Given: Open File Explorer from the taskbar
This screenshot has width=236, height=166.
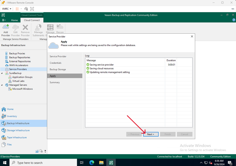Looking at the screenshot, I should 101,163.
